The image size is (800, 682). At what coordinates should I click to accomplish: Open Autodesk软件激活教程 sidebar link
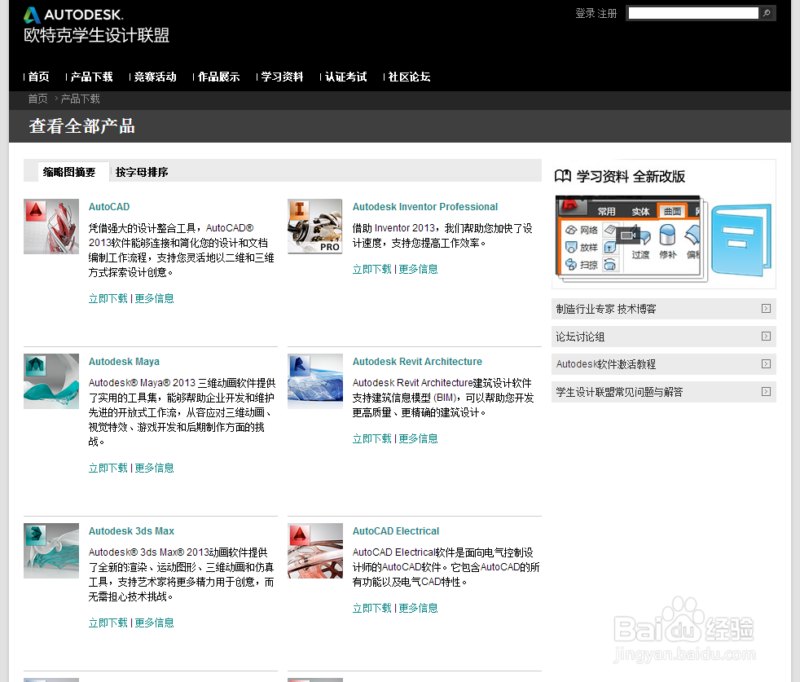click(664, 364)
